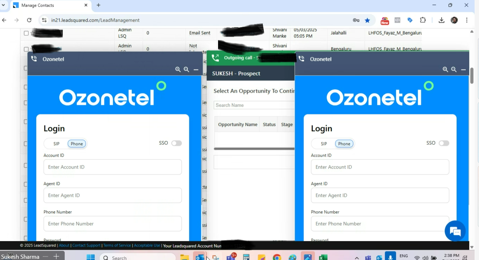
Task: Open the gray code brackets extension
Action: click(x=397, y=20)
